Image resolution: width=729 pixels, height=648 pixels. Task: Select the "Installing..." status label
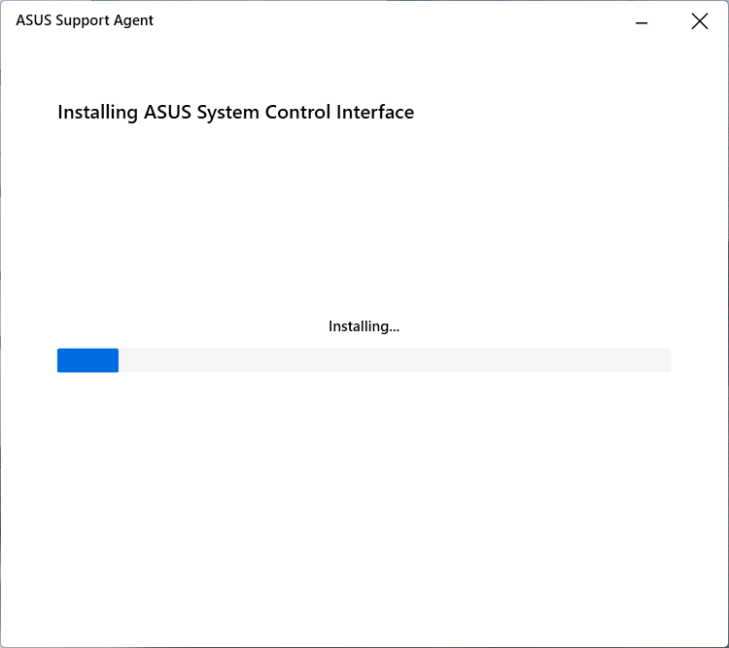(x=364, y=326)
